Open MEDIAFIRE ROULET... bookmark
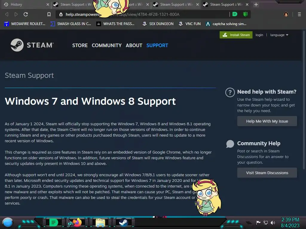This screenshot has width=306, height=229. [25, 24]
